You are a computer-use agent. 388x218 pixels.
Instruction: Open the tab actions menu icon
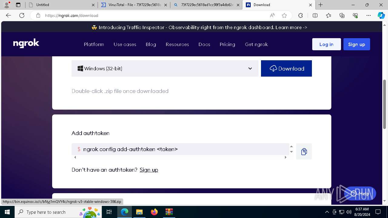(x=18, y=5)
